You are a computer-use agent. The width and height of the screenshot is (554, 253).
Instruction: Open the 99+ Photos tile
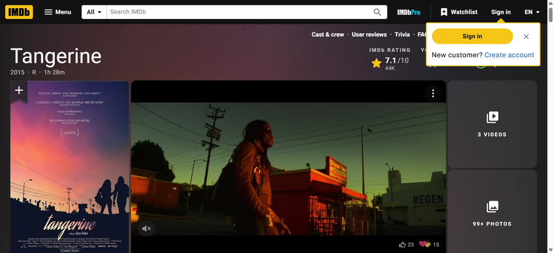point(492,211)
